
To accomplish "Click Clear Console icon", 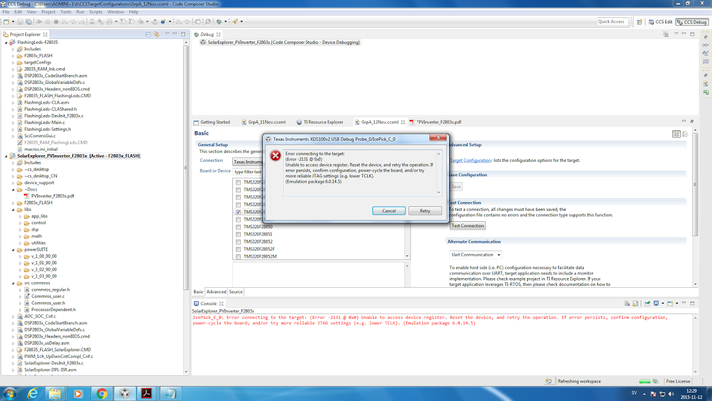I will (627, 303).
